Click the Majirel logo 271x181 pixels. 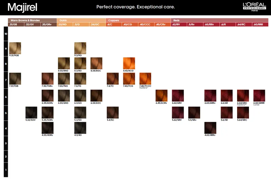click(22, 7)
